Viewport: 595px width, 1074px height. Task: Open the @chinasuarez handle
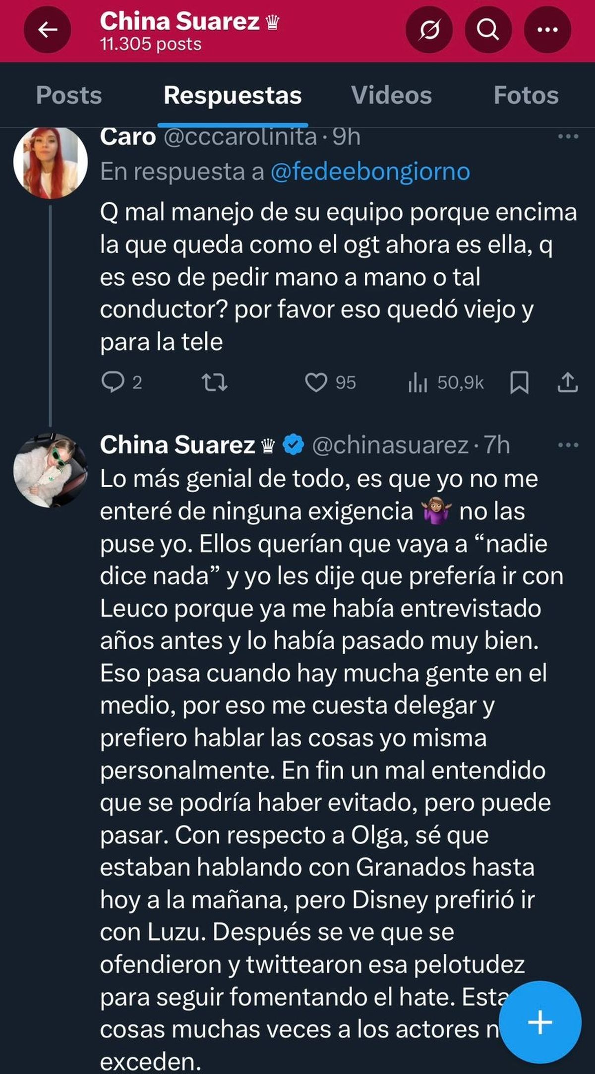390,445
